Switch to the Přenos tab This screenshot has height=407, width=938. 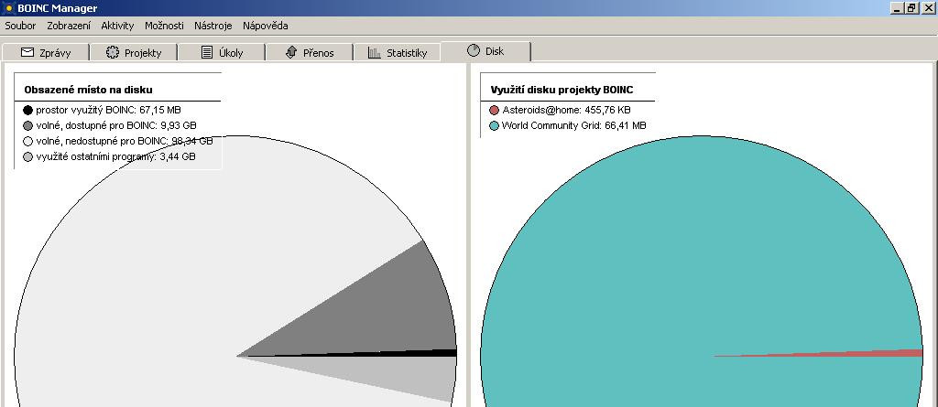(309, 53)
